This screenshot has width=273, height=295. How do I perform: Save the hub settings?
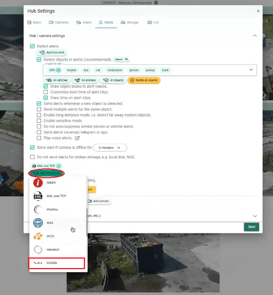252,227
